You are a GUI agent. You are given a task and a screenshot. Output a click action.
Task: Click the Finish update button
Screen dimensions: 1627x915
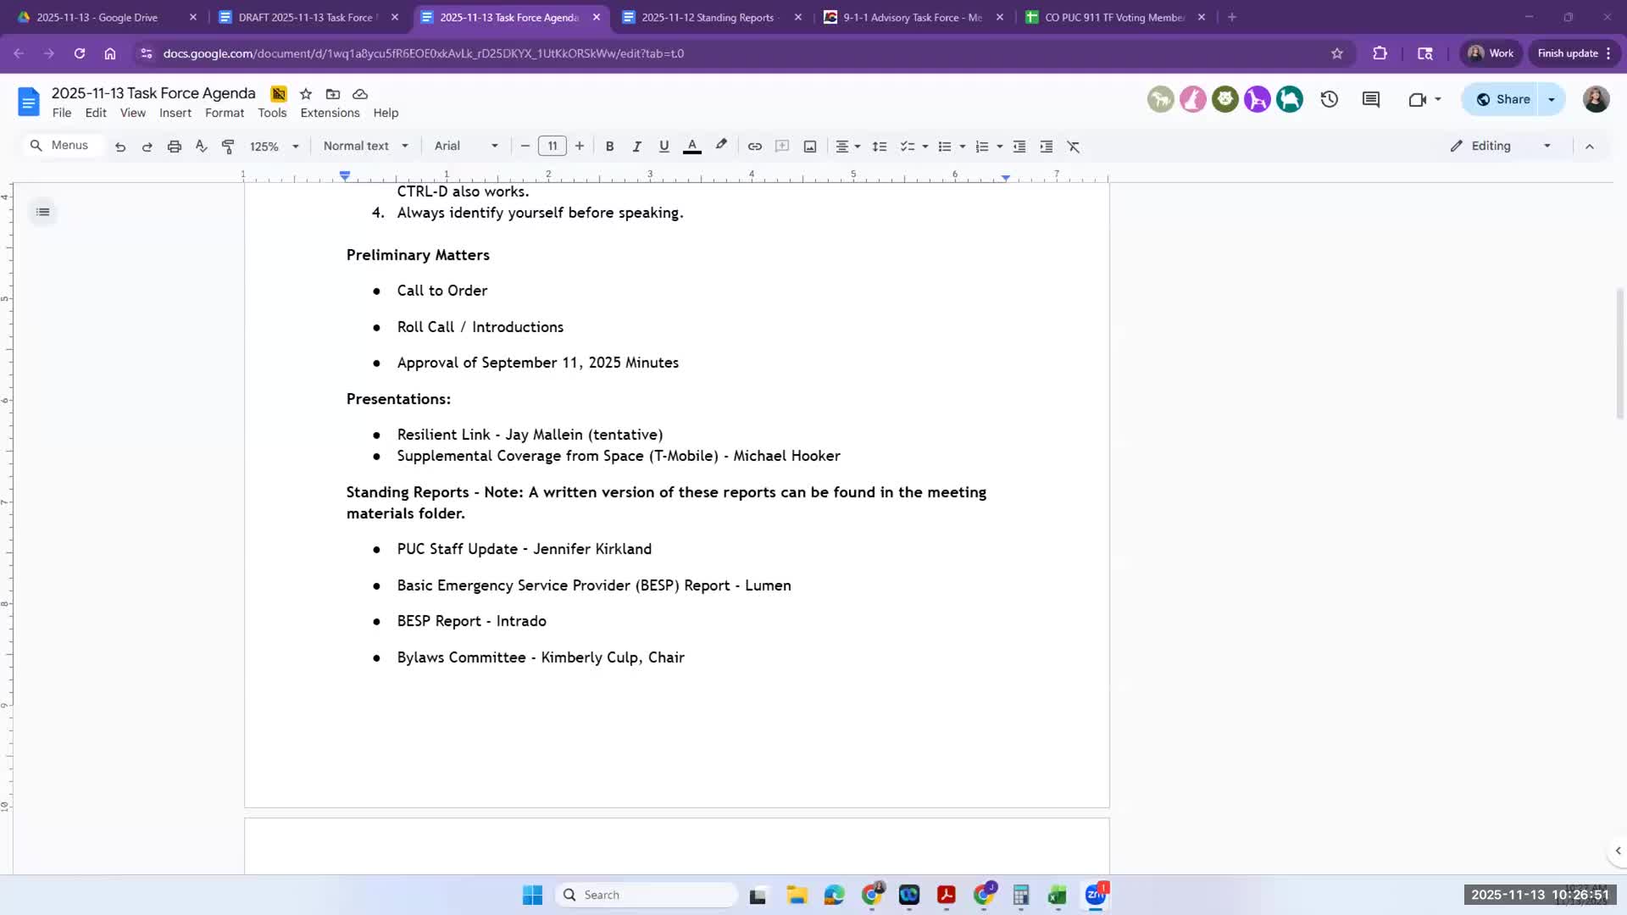[x=1568, y=53]
